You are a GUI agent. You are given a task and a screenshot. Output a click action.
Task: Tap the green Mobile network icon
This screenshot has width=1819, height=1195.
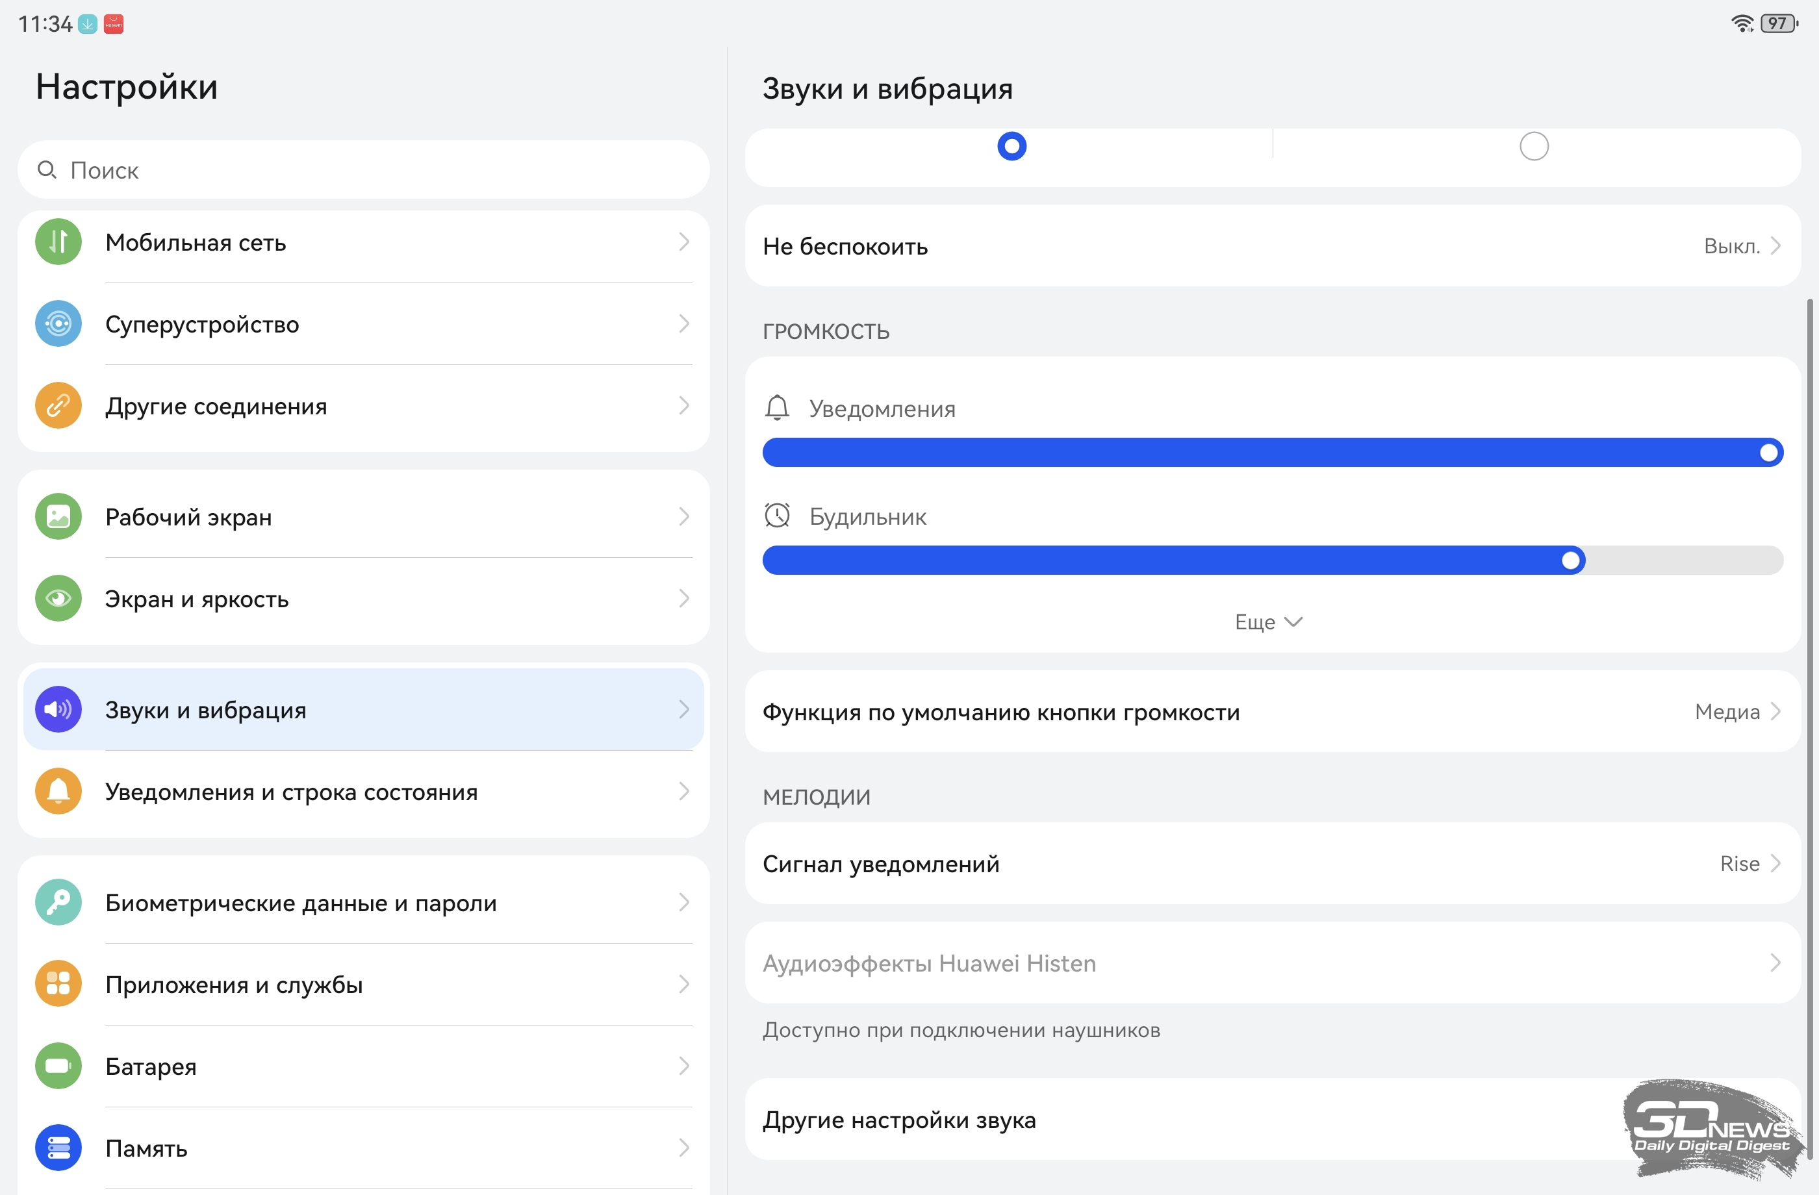pyautogui.click(x=58, y=242)
